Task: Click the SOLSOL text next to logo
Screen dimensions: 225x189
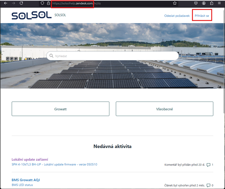Action: click(x=60, y=15)
